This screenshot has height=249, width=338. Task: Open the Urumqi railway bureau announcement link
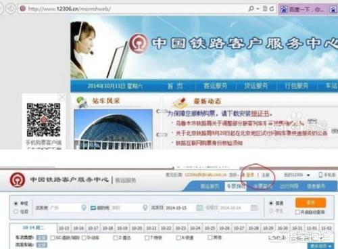point(240,123)
